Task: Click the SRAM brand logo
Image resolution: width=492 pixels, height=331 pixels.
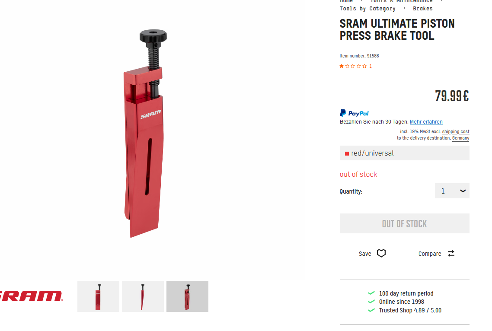Action: tap(31, 296)
